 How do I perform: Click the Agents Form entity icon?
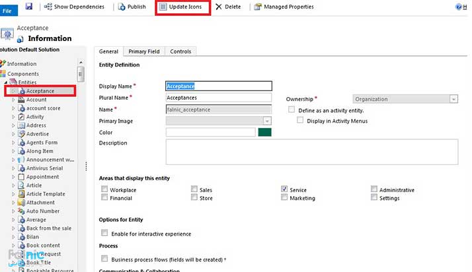coord(21,143)
